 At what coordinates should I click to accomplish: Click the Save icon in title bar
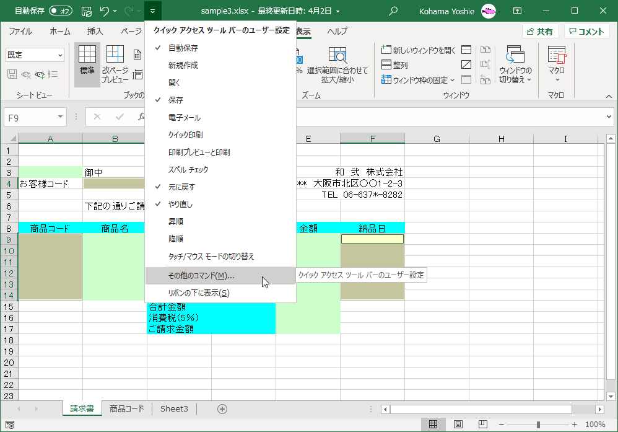tap(87, 11)
